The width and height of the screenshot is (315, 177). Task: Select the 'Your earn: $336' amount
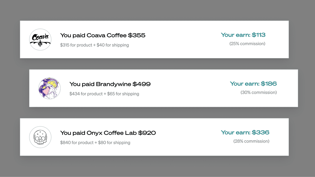coord(245,132)
